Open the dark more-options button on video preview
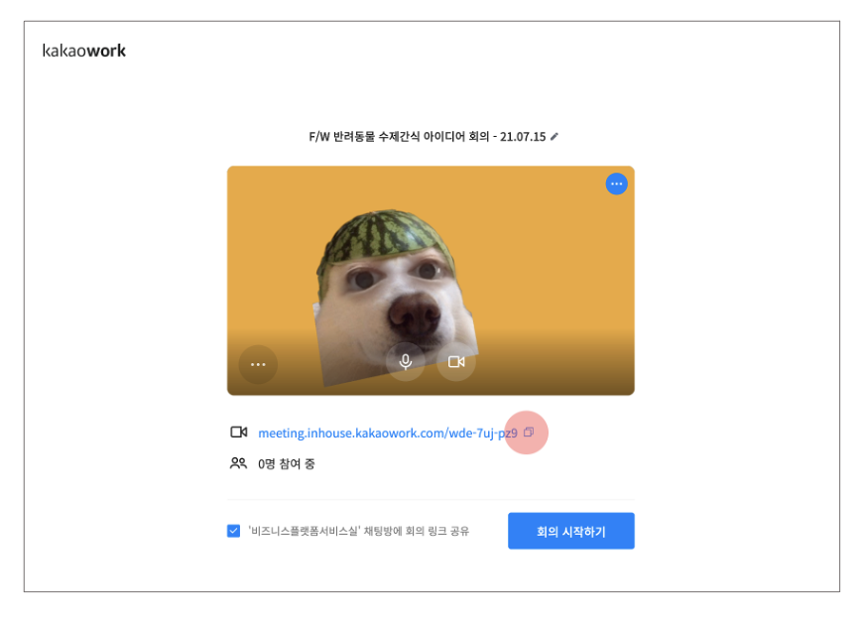Image resolution: width=863 pixels, height=621 pixels. point(258,364)
